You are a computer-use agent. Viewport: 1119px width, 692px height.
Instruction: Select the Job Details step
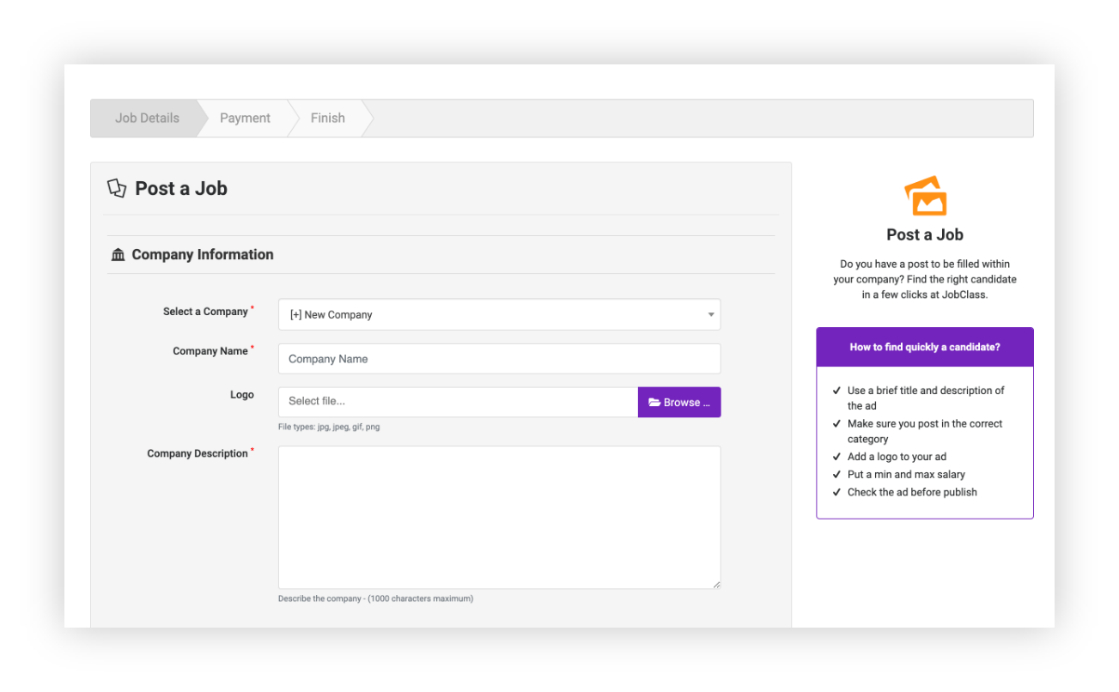tap(147, 118)
